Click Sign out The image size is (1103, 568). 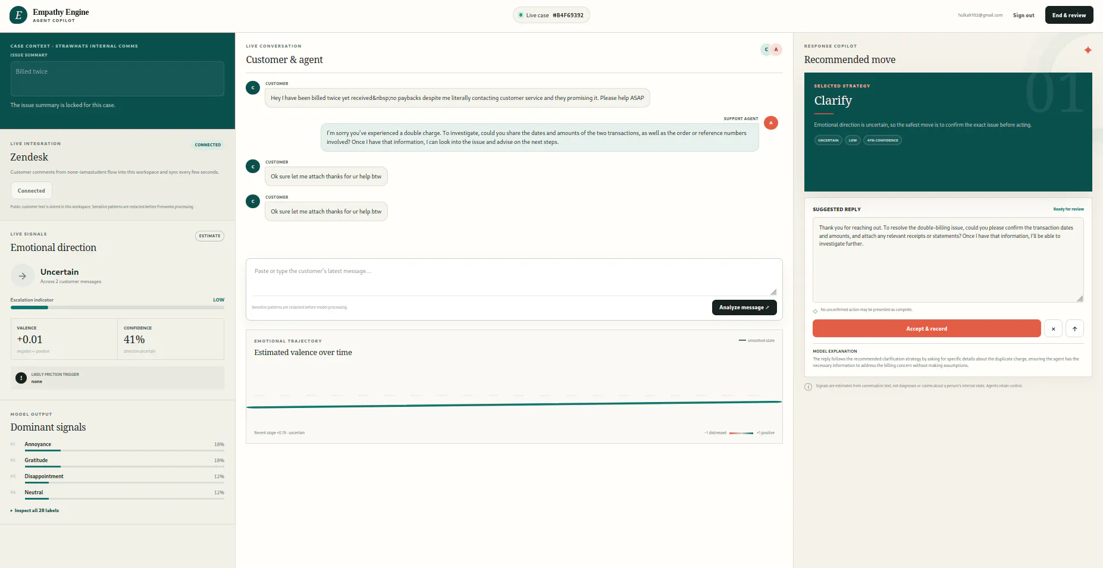tap(1023, 15)
